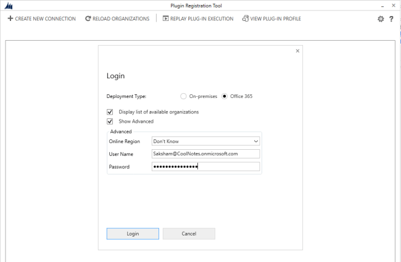Click the Cancel button

pyautogui.click(x=189, y=234)
